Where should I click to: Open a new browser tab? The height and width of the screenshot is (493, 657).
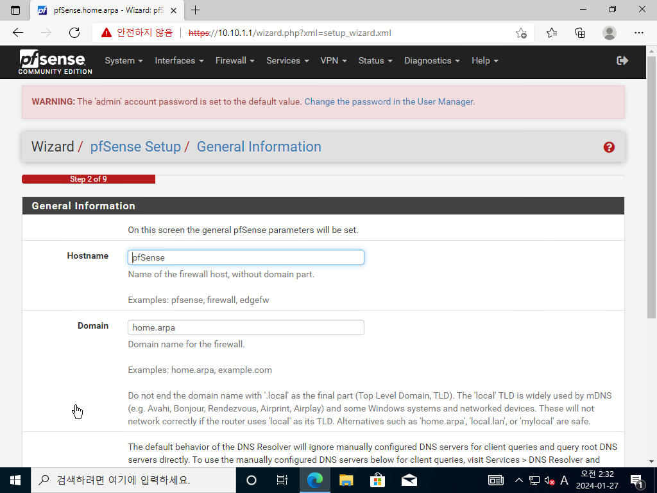[195, 10]
